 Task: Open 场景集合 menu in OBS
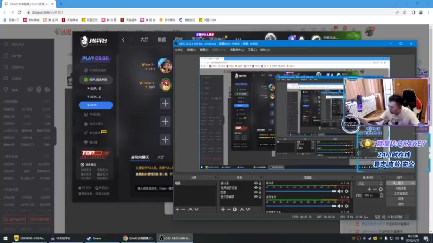tap(237, 50)
